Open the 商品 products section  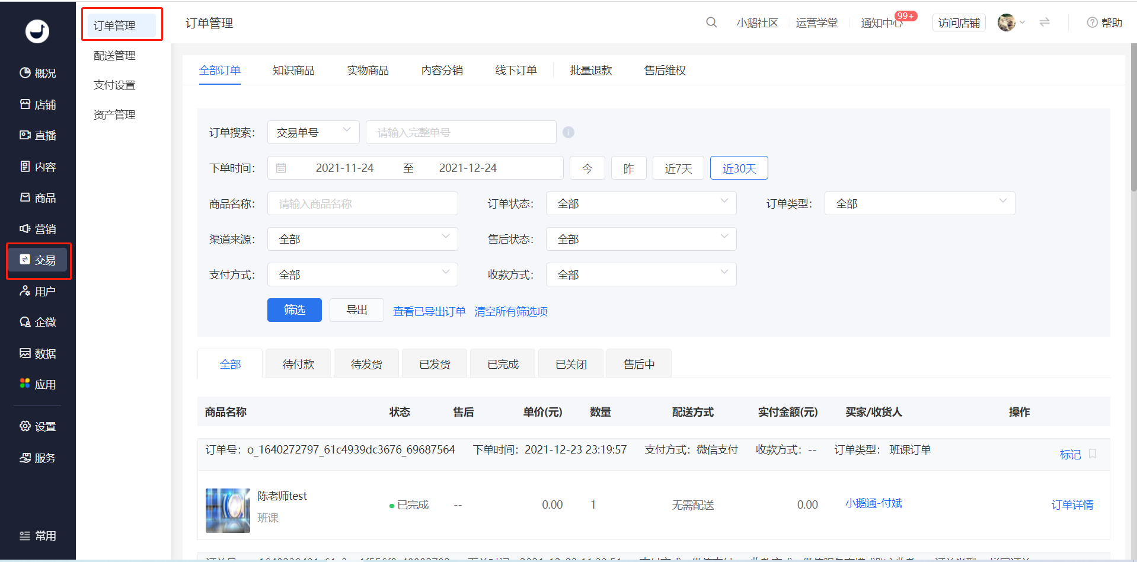click(38, 197)
